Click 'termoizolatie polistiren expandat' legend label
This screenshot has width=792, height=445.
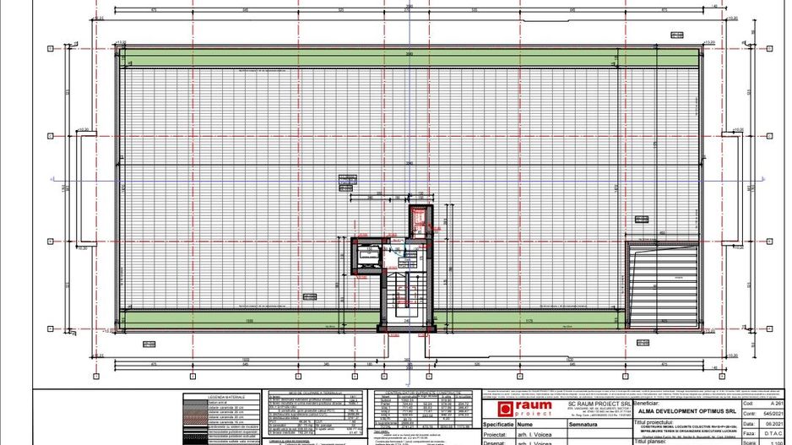click(233, 431)
